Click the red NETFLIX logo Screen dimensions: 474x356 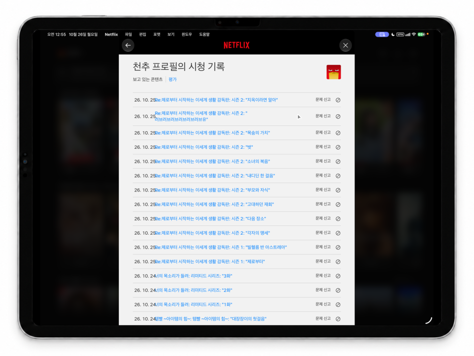pos(237,45)
